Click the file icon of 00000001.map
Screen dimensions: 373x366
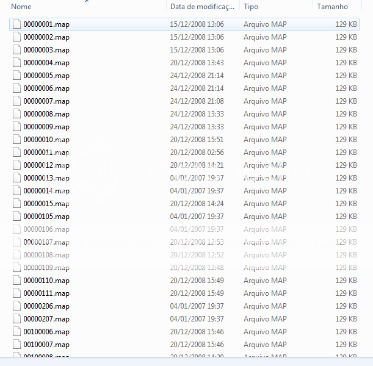click(x=16, y=24)
